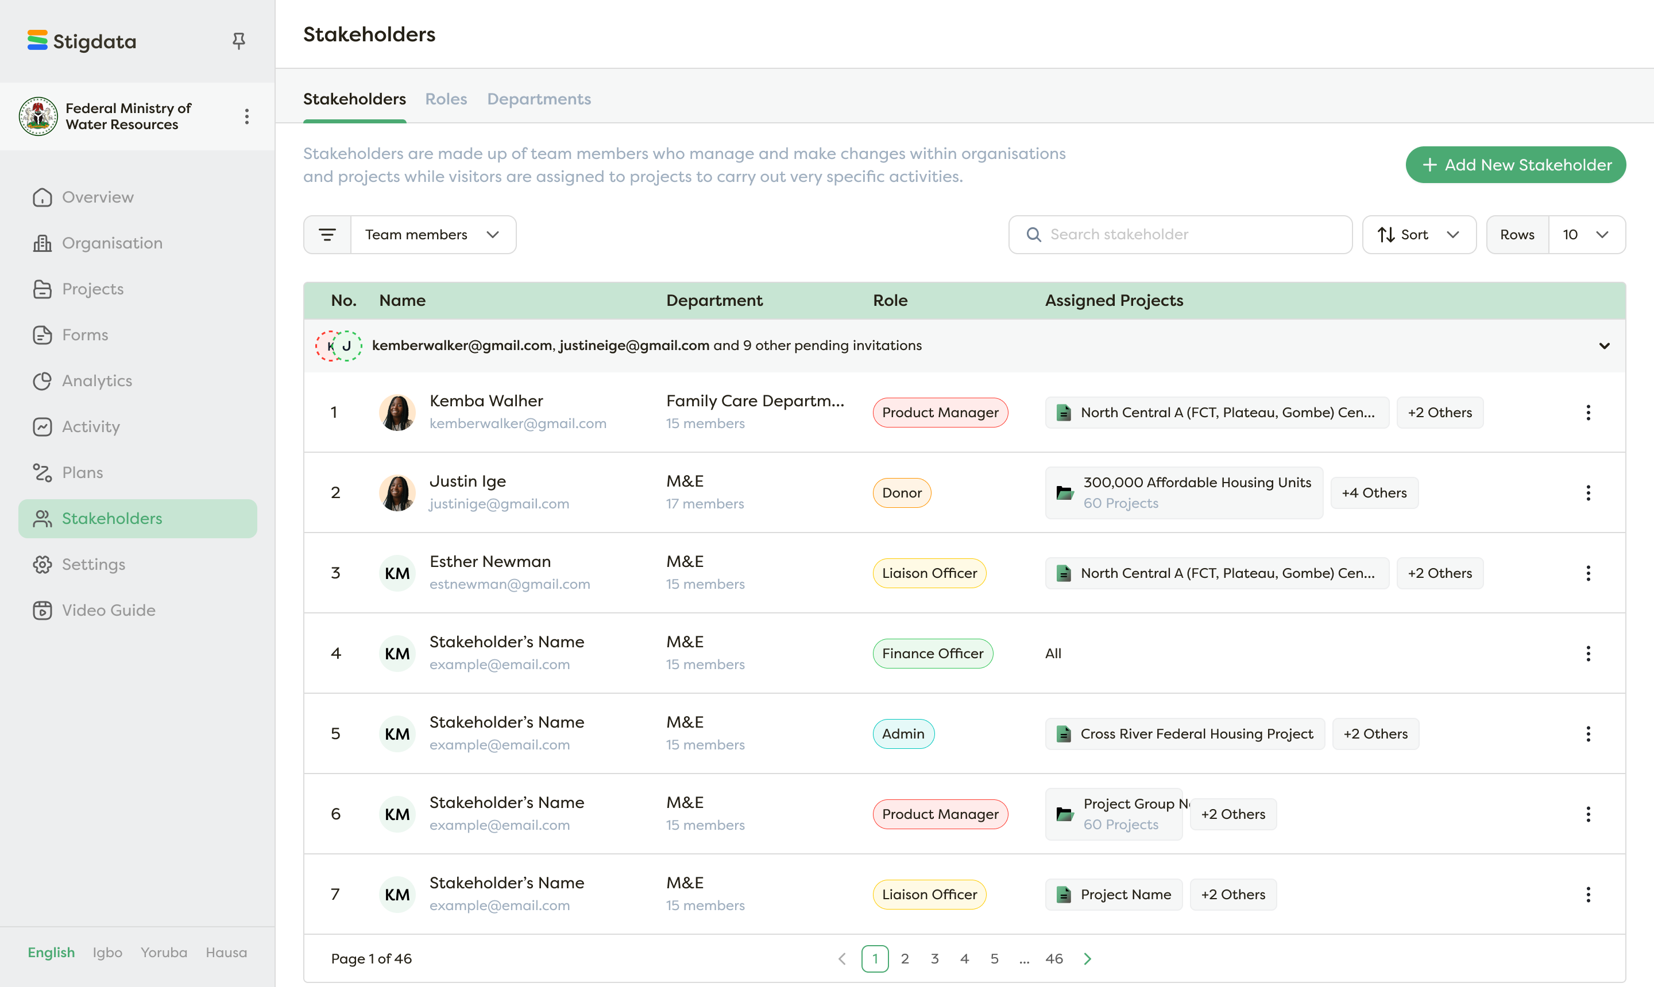Open the filter icon button
This screenshot has height=987, width=1654.
coord(327,235)
